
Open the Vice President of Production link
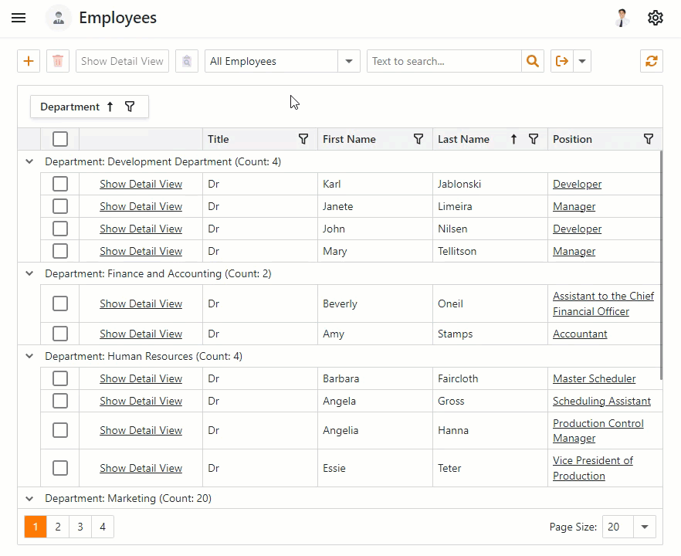tap(593, 468)
